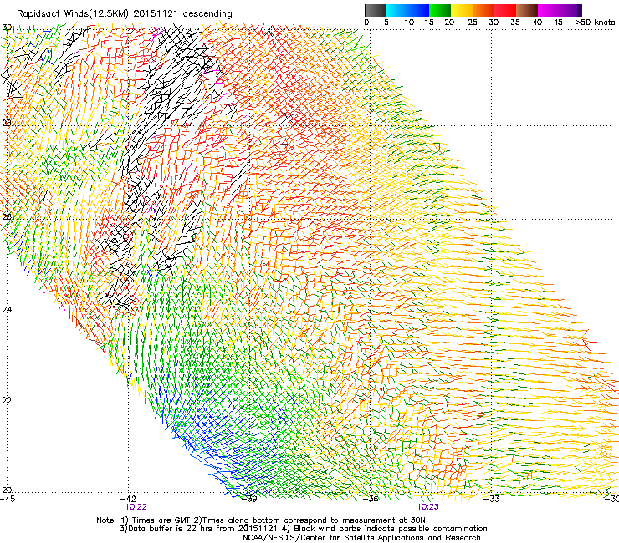Click the '26' latitude axis label
Screen dimensions: 619x543
pos(7,217)
